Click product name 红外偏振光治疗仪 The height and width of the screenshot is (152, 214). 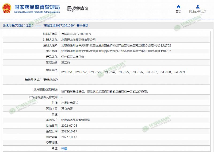tap(73, 57)
